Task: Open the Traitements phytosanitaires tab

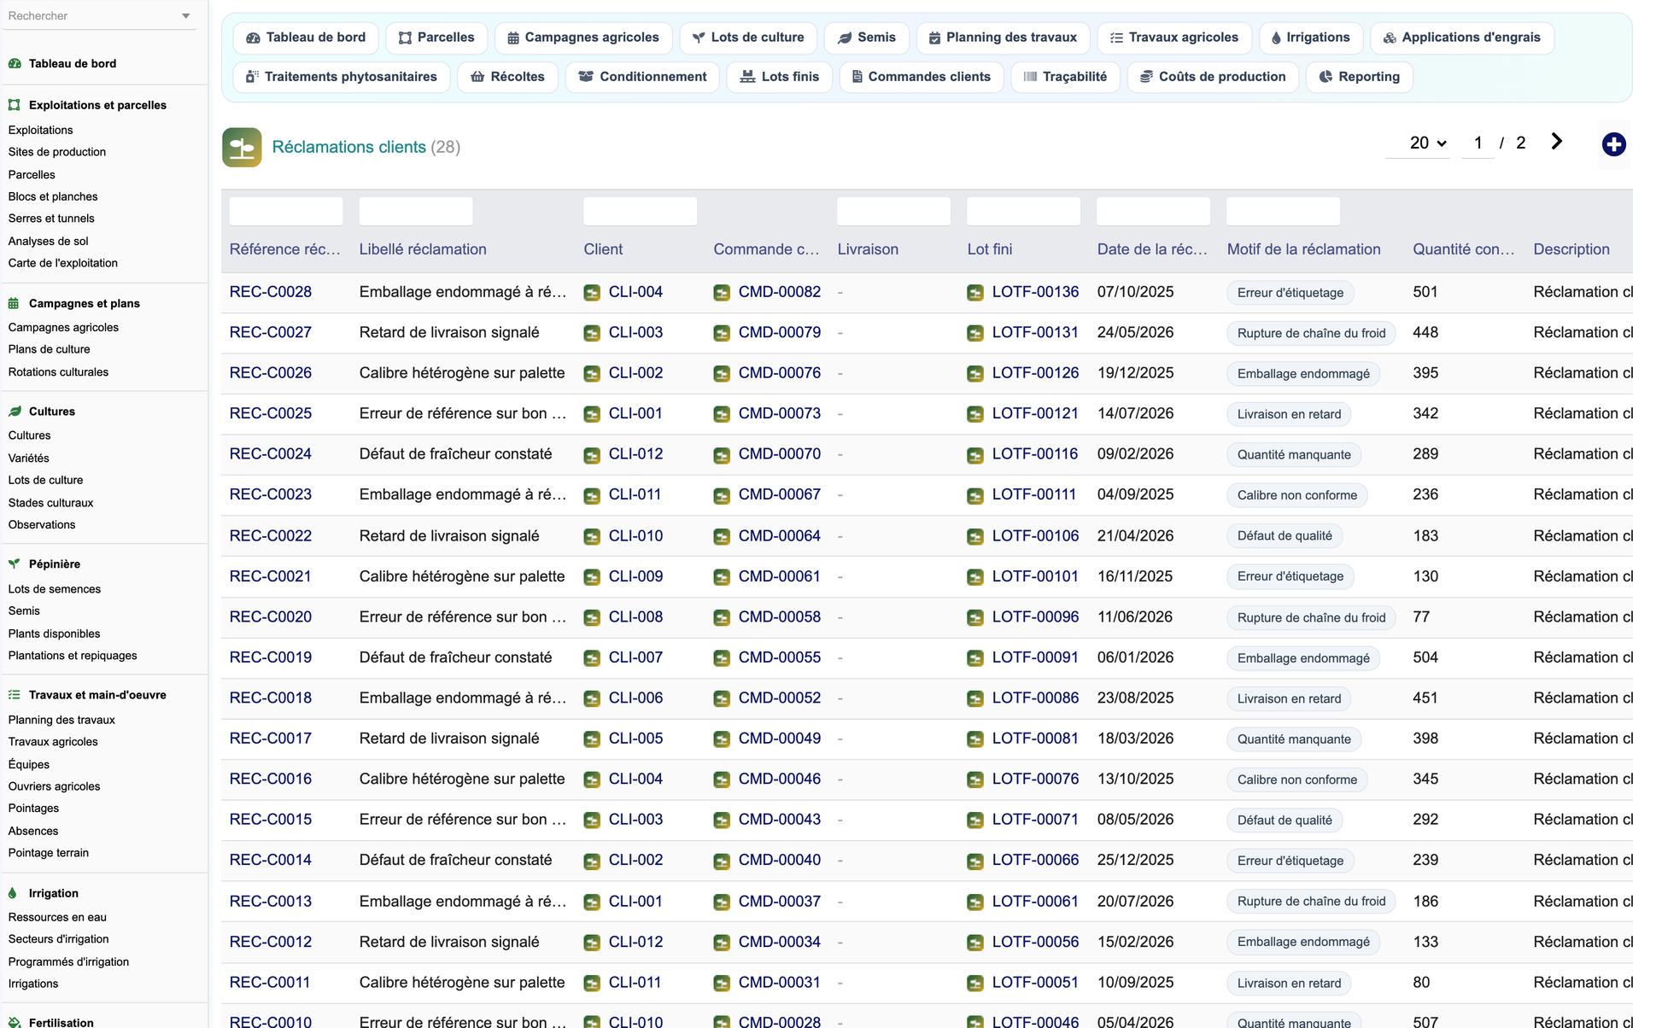Action: point(342,77)
